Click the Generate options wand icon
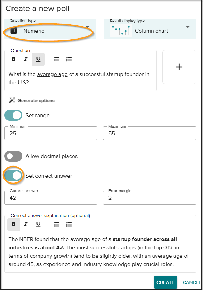 coord(12,101)
